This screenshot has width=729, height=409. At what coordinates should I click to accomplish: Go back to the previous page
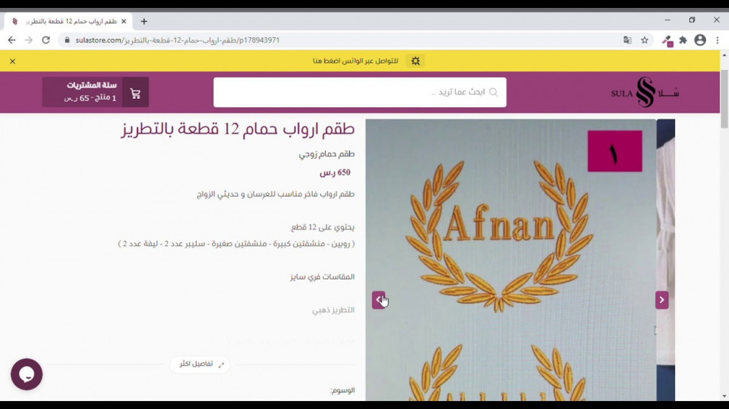coord(12,41)
